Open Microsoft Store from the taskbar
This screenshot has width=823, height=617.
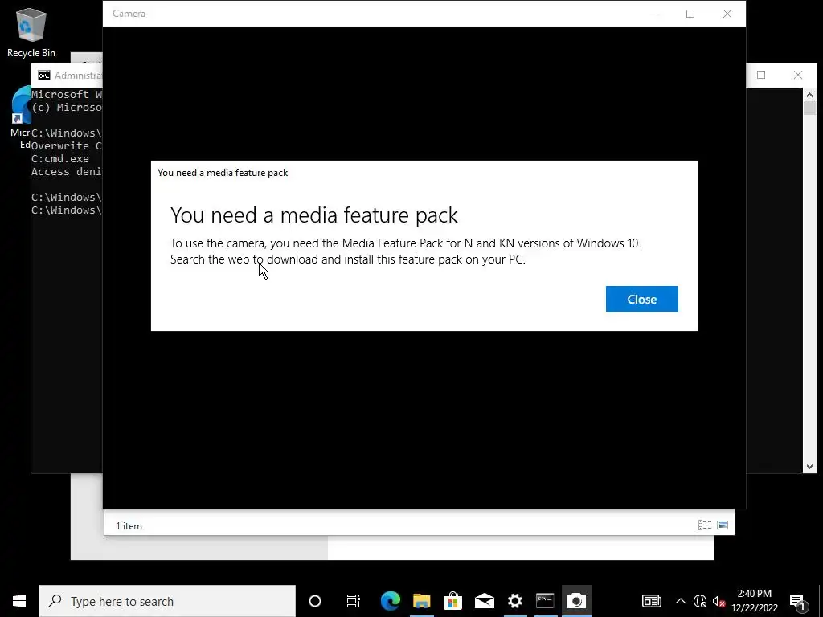click(452, 601)
